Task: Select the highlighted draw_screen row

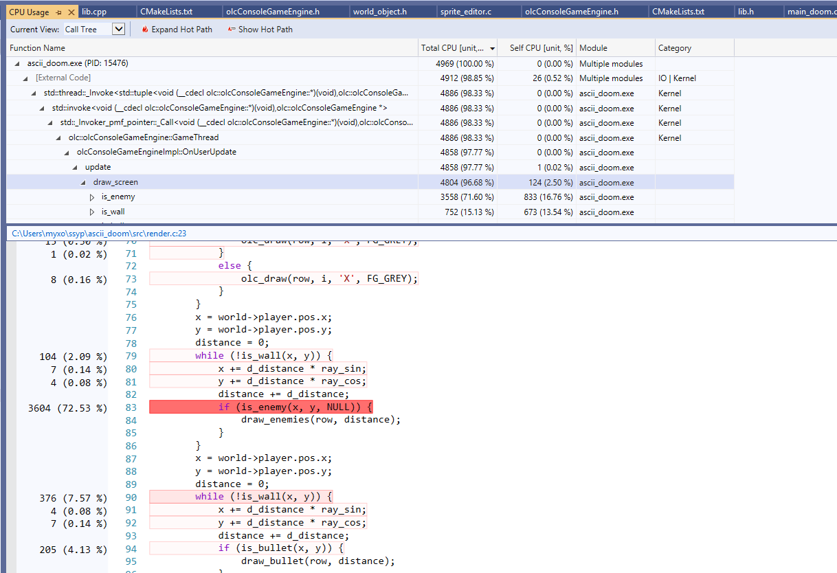Action: point(117,182)
